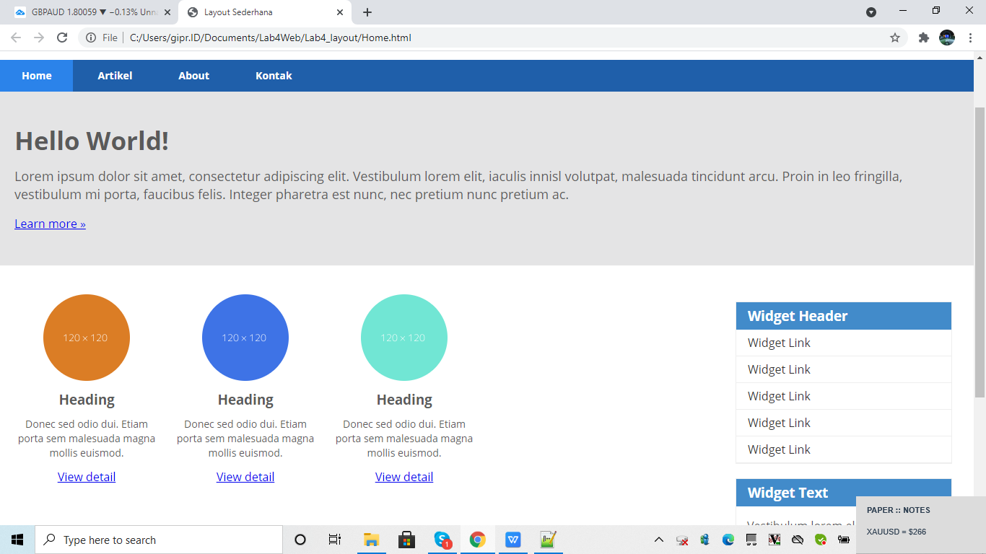This screenshot has height=554, width=986.
Task: Open View detail under the orange circle
Action: tap(87, 476)
